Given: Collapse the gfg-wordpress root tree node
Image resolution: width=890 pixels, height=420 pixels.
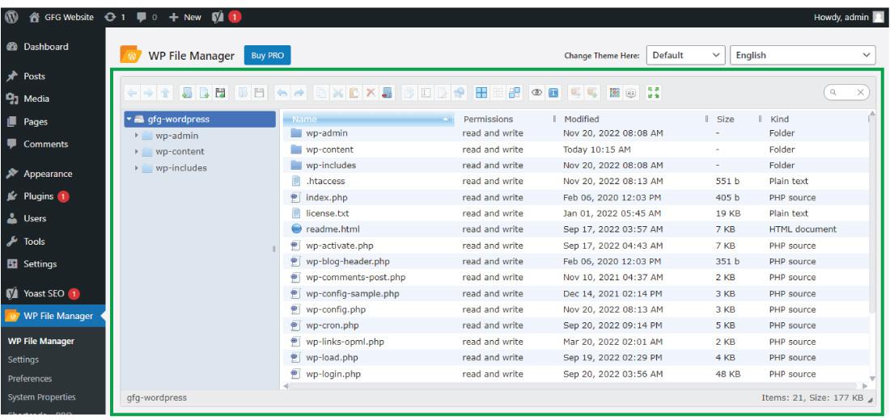Looking at the screenshot, I should click(129, 119).
